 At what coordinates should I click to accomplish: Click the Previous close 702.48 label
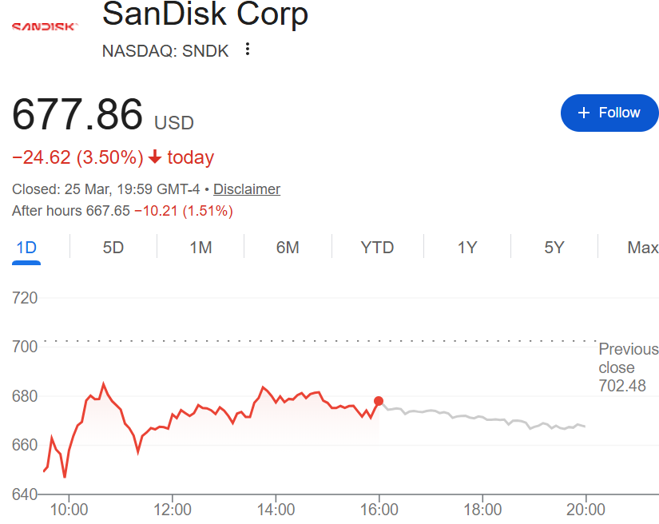pyautogui.click(x=628, y=367)
